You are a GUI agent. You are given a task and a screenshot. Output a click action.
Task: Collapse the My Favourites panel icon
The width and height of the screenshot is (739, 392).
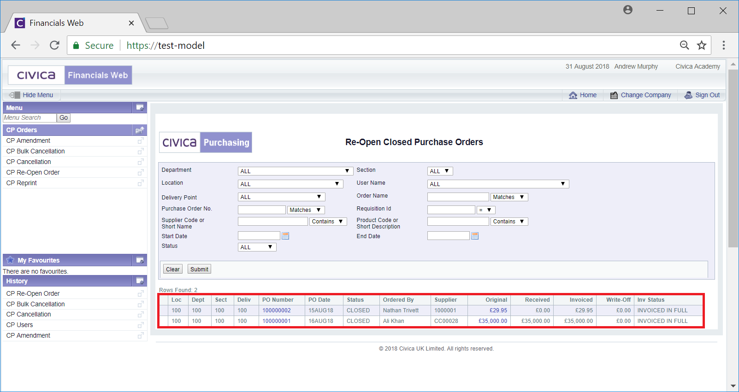pyautogui.click(x=140, y=260)
